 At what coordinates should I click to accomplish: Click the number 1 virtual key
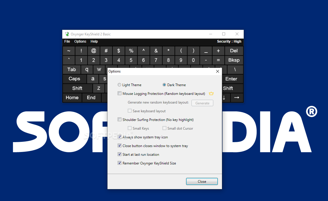coord(81,60)
